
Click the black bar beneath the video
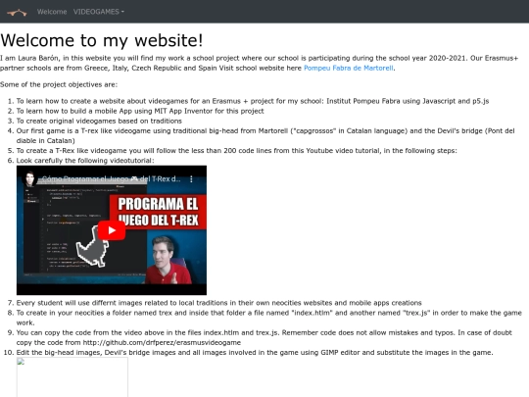(112, 289)
